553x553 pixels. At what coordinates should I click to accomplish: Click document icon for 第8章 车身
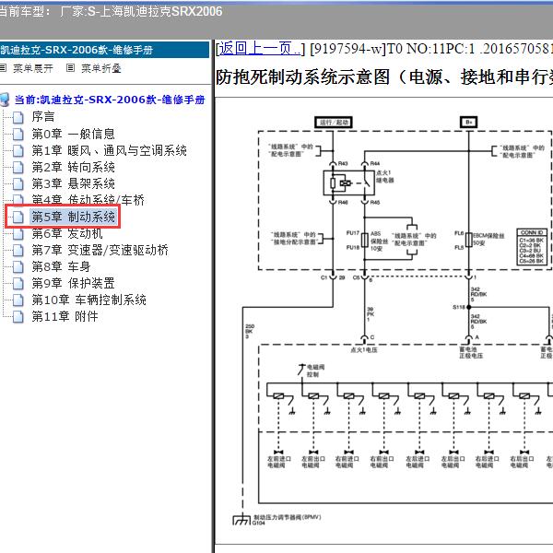click(18, 267)
